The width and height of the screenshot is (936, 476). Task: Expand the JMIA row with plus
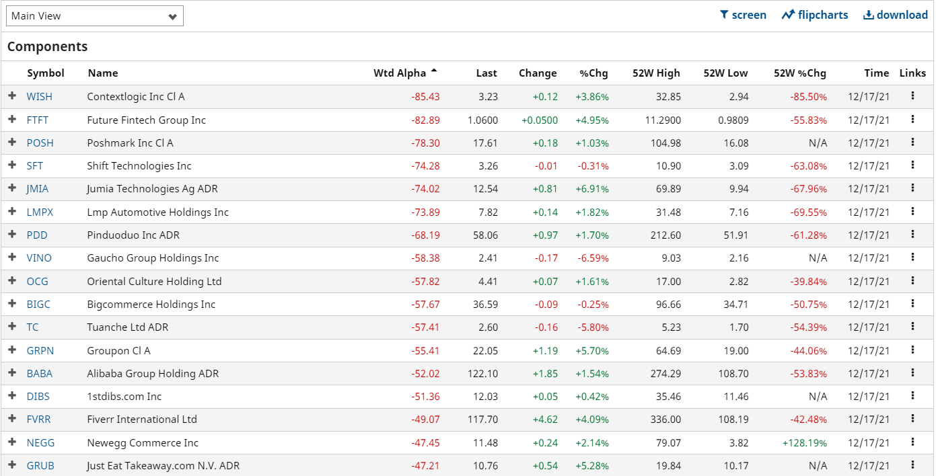tap(11, 189)
